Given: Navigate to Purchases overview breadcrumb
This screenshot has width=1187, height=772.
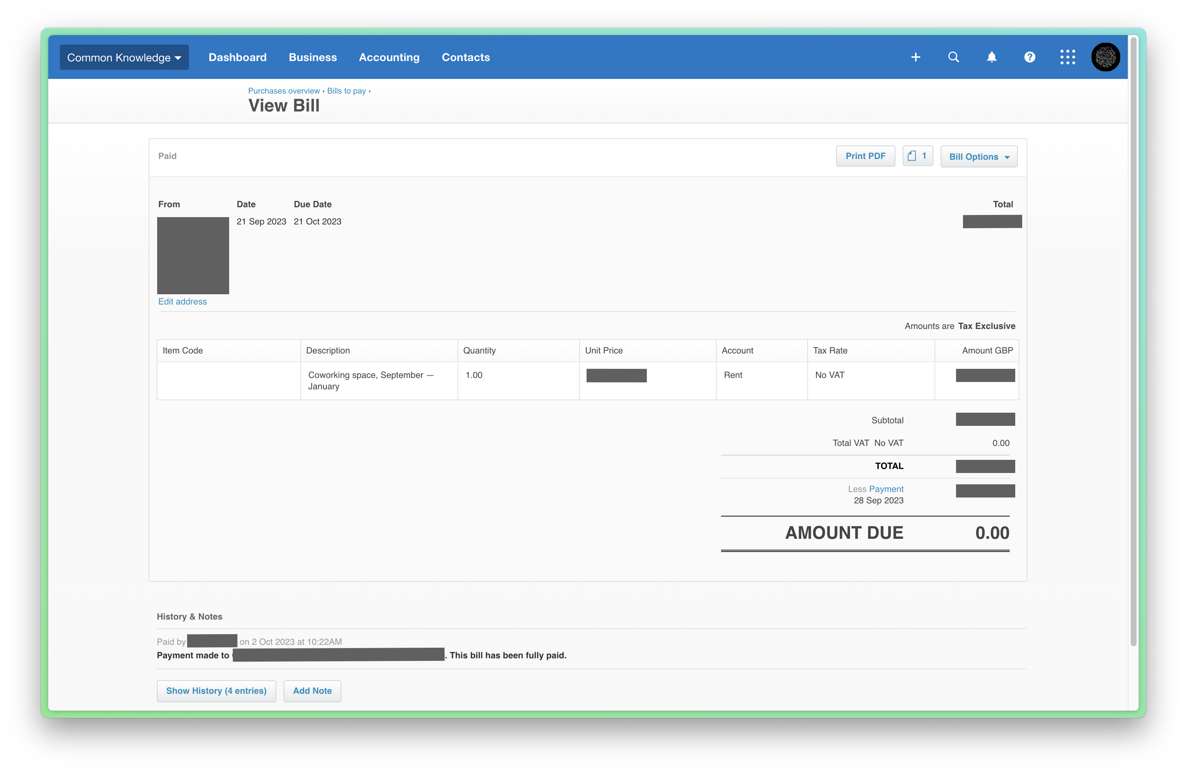Looking at the screenshot, I should pyautogui.click(x=283, y=91).
